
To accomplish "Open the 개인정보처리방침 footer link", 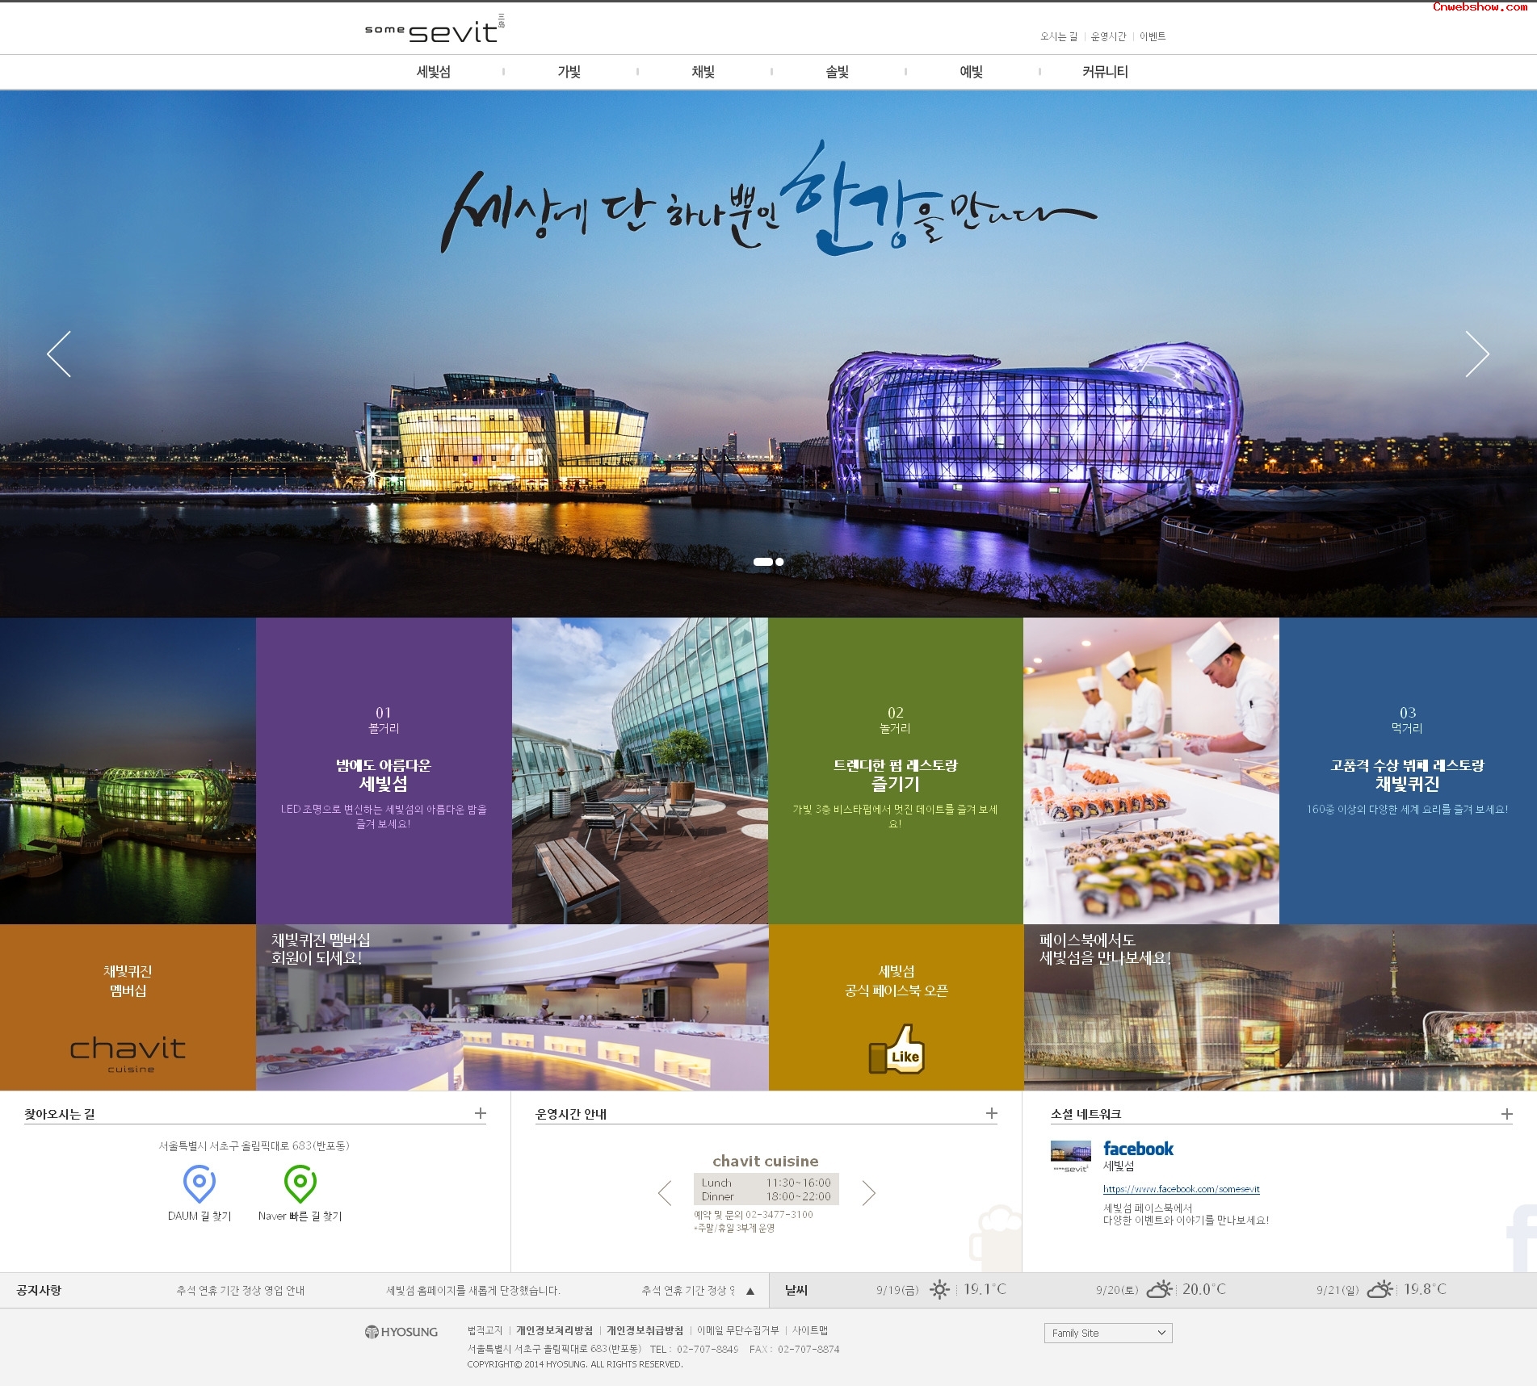I will coord(554,1330).
